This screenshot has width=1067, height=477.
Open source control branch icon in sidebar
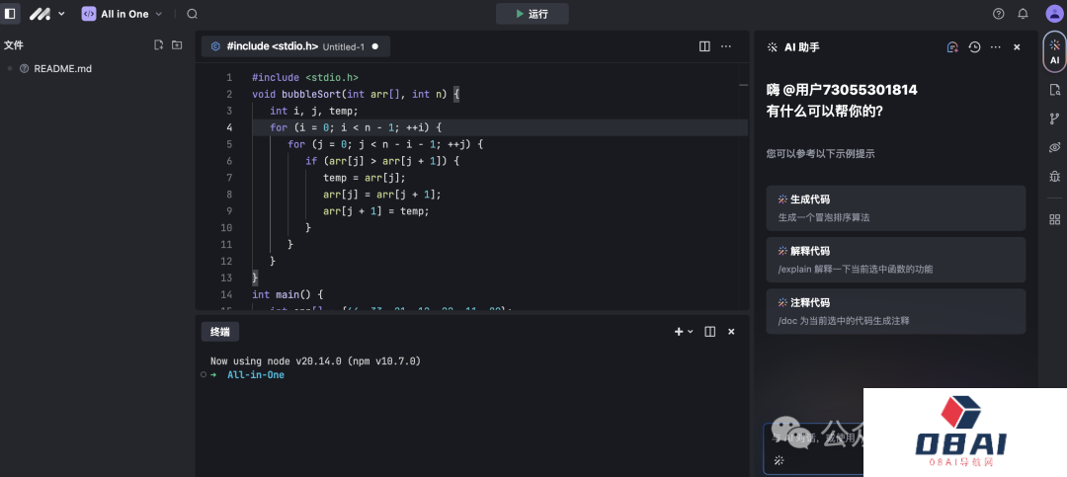pos(1054,119)
